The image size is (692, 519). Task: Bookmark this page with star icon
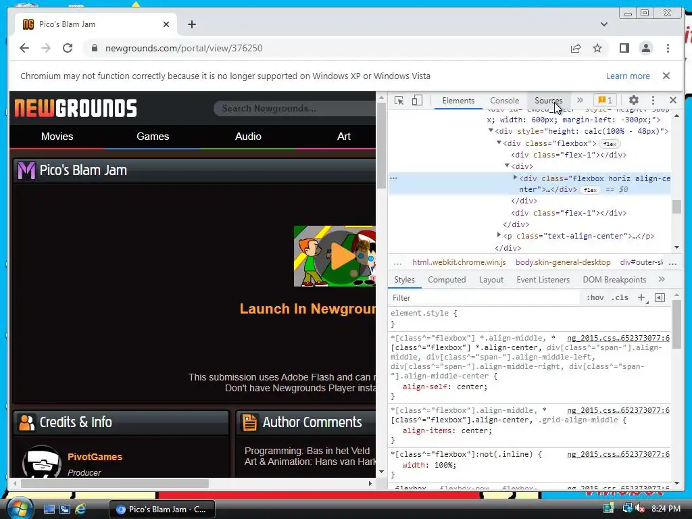click(597, 48)
